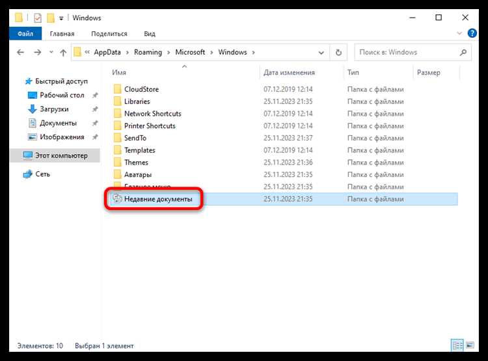Select the CloudStore folder
This screenshot has height=361, width=488.
[x=142, y=89]
